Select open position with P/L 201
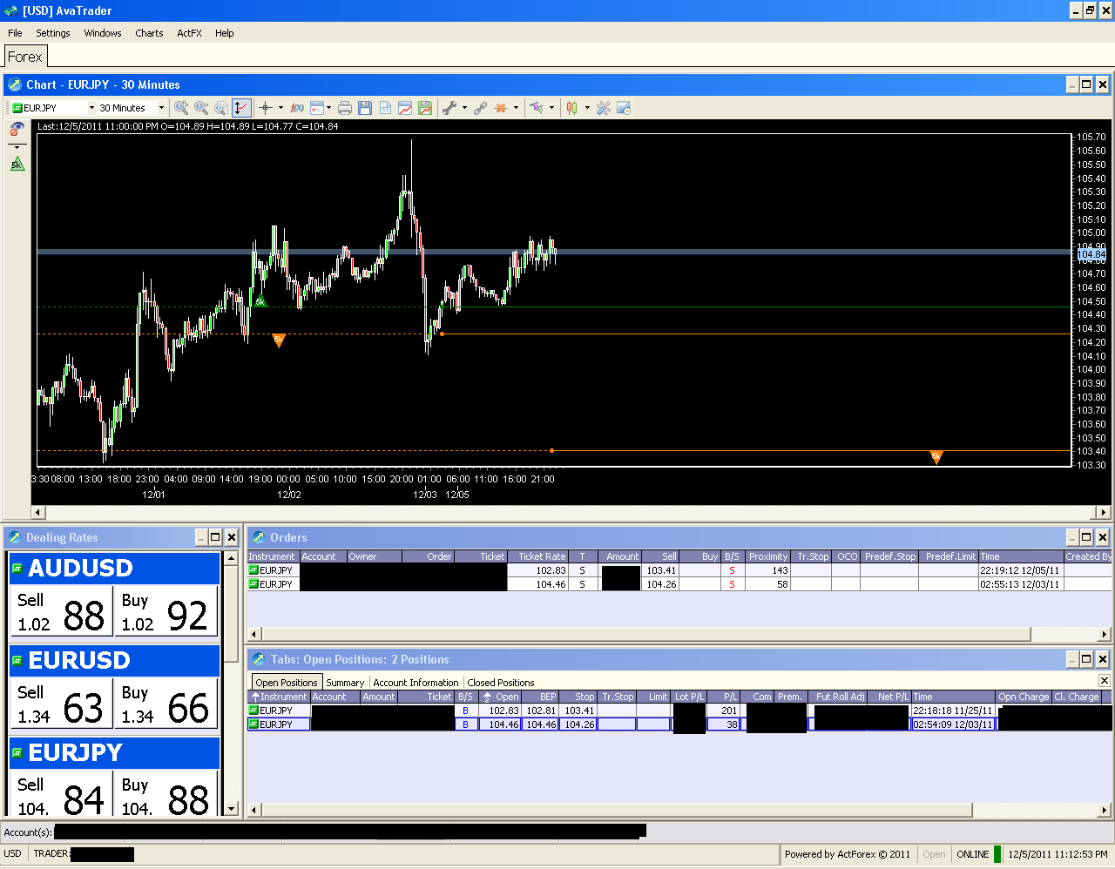This screenshot has width=1115, height=869. pyautogui.click(x=679, y=711)
